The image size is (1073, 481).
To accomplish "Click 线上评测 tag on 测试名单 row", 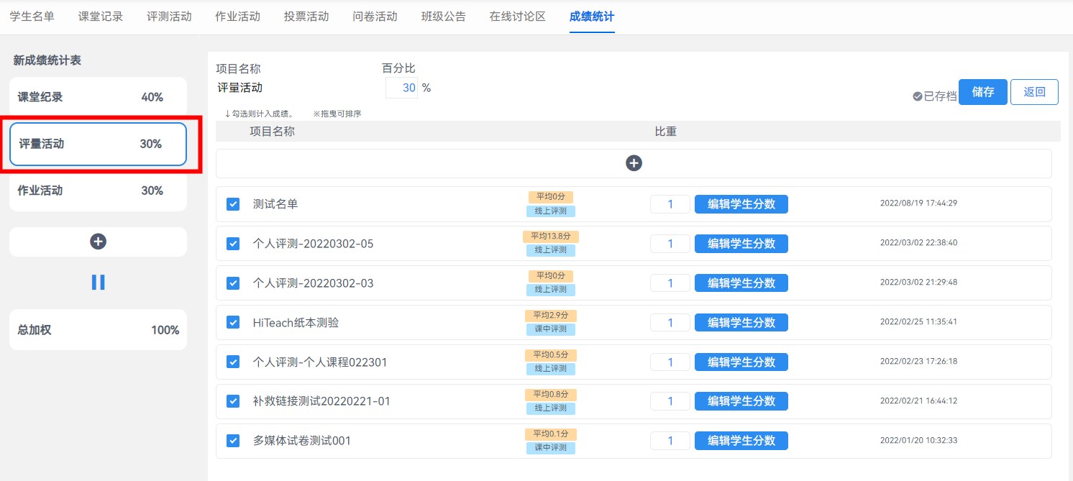I will pyautogui.click(x=550, y=211).
